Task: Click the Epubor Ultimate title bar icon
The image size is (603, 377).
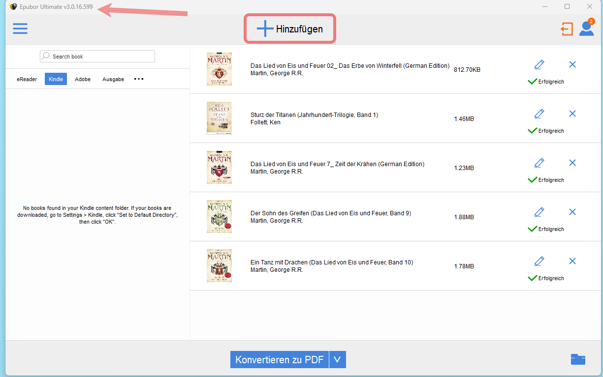Action: pos(13,7)
